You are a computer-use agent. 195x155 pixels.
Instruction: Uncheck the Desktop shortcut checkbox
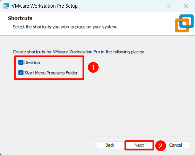[x=21, y=62]
